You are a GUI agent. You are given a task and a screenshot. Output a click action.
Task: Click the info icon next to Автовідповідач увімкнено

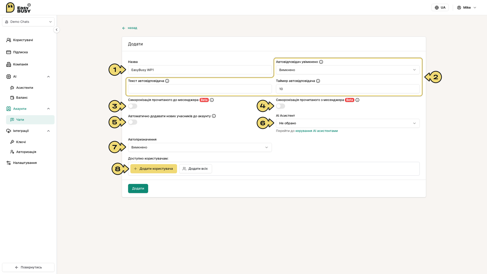tap(321, 62)
